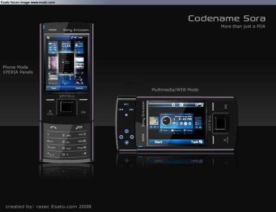Image resolution: width=276 pixels, height=212 pixels.
Task: Select the top-left panel thumbnail on portrait screen
Action: (53, 48)
